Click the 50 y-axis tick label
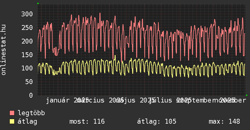Viewport: 250px width, 130px height. pos(29,82)
